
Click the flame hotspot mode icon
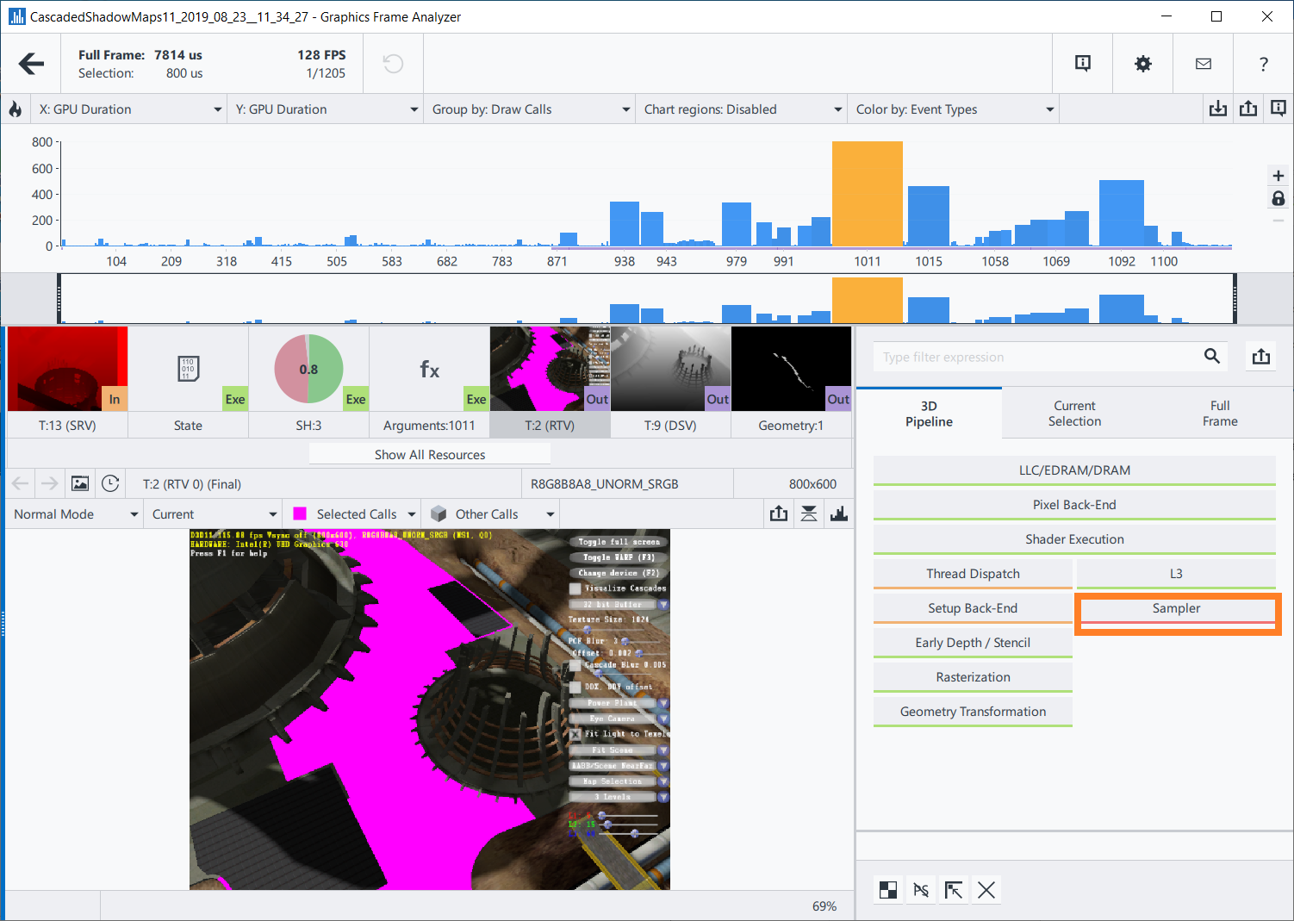[x=15, y=109]
